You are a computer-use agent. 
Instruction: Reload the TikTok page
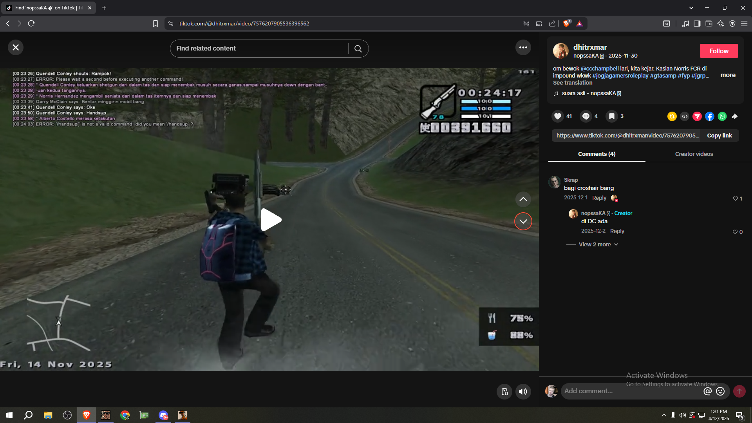click(x=31, y=23)
